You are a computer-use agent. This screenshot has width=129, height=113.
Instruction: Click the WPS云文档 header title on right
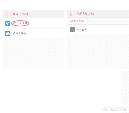pos(85,14)
